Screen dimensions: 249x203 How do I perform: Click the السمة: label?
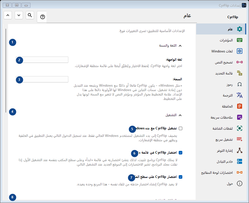(177, 79)
